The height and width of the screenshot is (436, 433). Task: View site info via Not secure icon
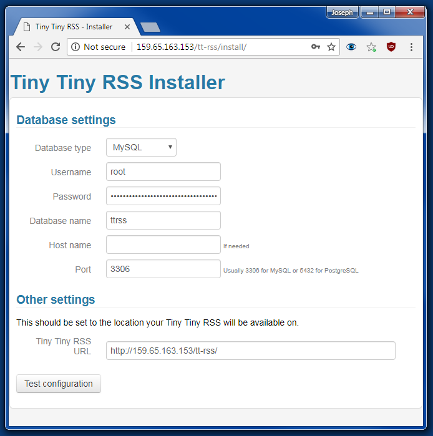[x=75, y=47]
